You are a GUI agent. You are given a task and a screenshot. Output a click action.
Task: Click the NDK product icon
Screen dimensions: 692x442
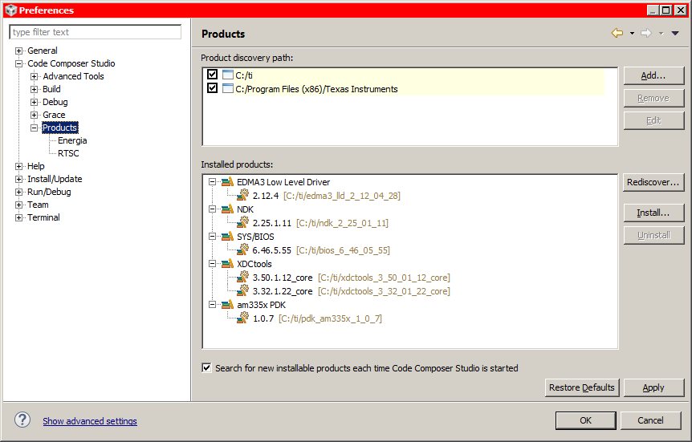[227, 209]
